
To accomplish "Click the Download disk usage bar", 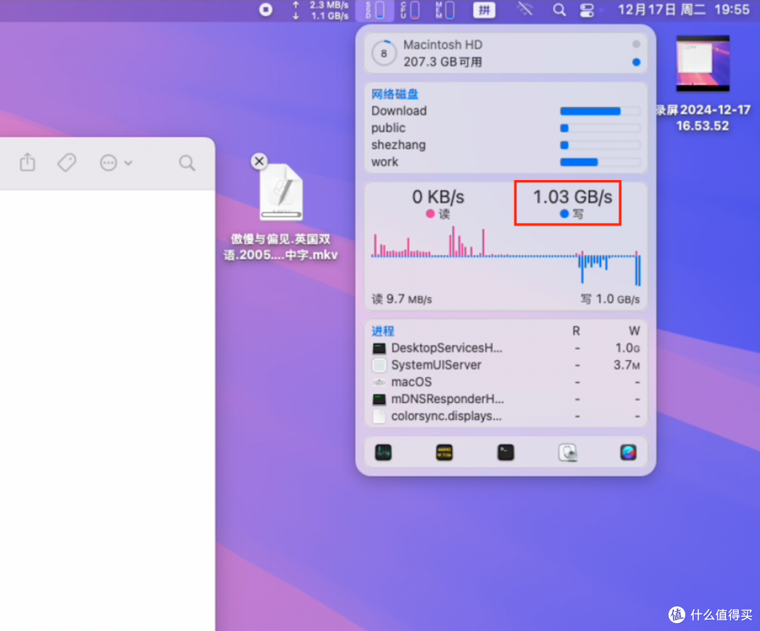I will (x=600, y=111).
